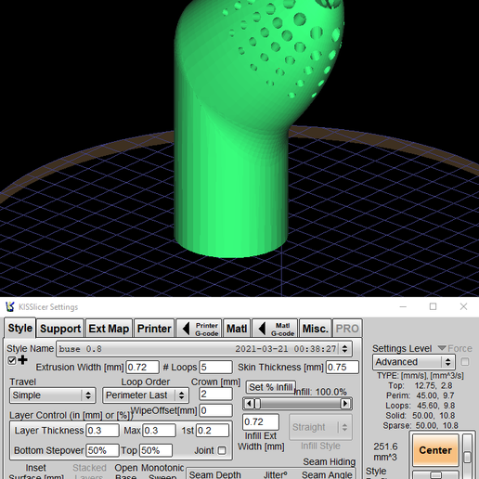479x479 pixels.
Task: Click the Bottom Stepover field
Action: click(102, 450)
